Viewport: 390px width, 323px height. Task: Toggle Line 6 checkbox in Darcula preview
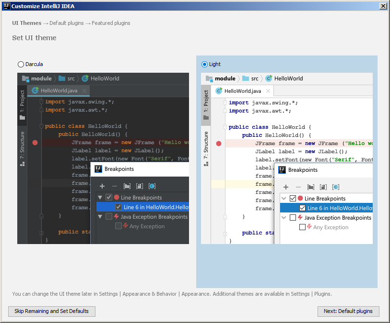pyautogui.click(x=118, y=207)
